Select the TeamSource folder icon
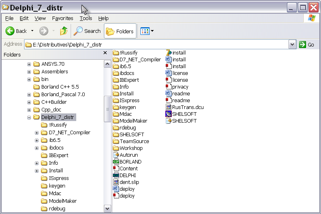 (x=116, y=141)
